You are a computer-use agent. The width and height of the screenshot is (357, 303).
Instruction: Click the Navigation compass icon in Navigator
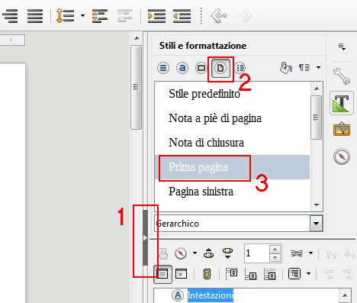[181, 253]
